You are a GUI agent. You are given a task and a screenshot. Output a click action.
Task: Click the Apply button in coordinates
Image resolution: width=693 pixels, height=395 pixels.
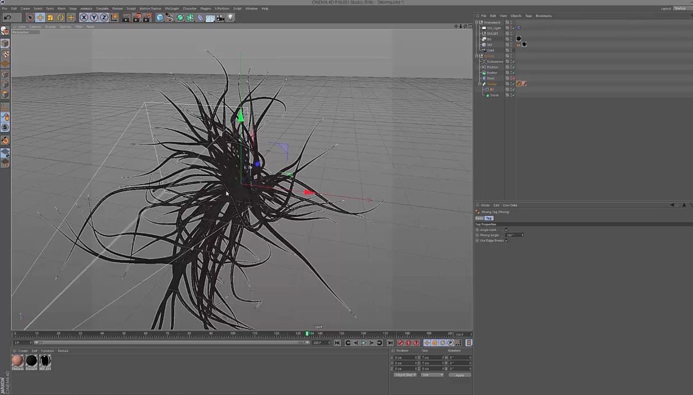click(460, 375)
